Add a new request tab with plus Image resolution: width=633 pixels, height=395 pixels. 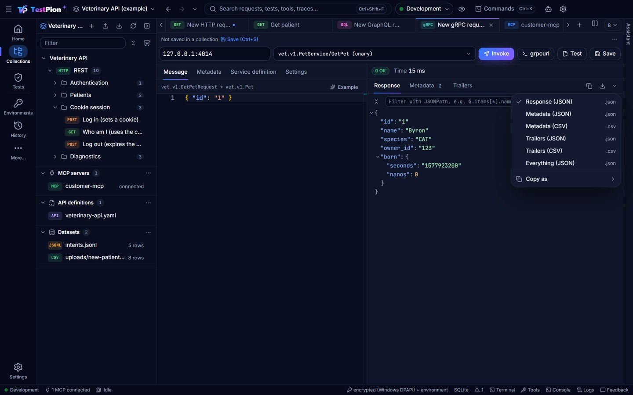pos(579,25)
